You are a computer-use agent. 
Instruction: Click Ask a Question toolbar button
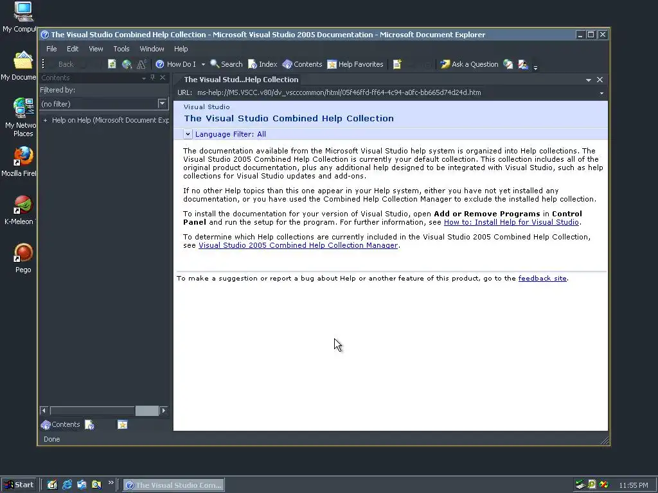(x=469, y=64)
